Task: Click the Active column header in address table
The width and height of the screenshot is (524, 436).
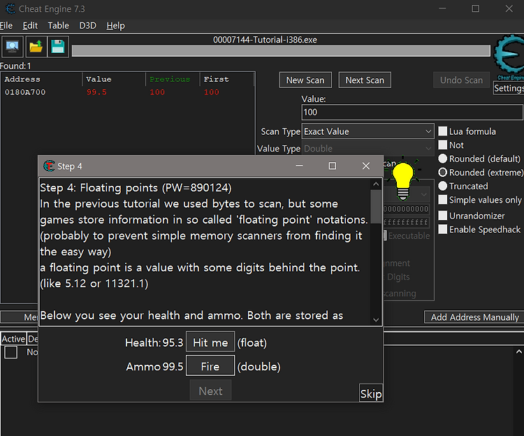Action: click(x=13, y=339)
